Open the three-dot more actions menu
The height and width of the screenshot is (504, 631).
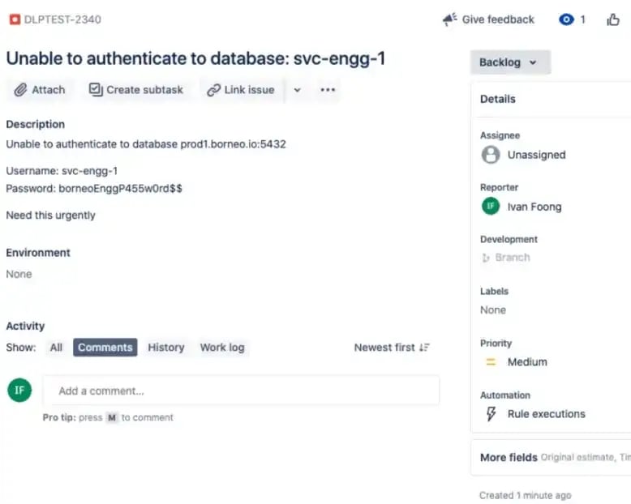[328, 90]
